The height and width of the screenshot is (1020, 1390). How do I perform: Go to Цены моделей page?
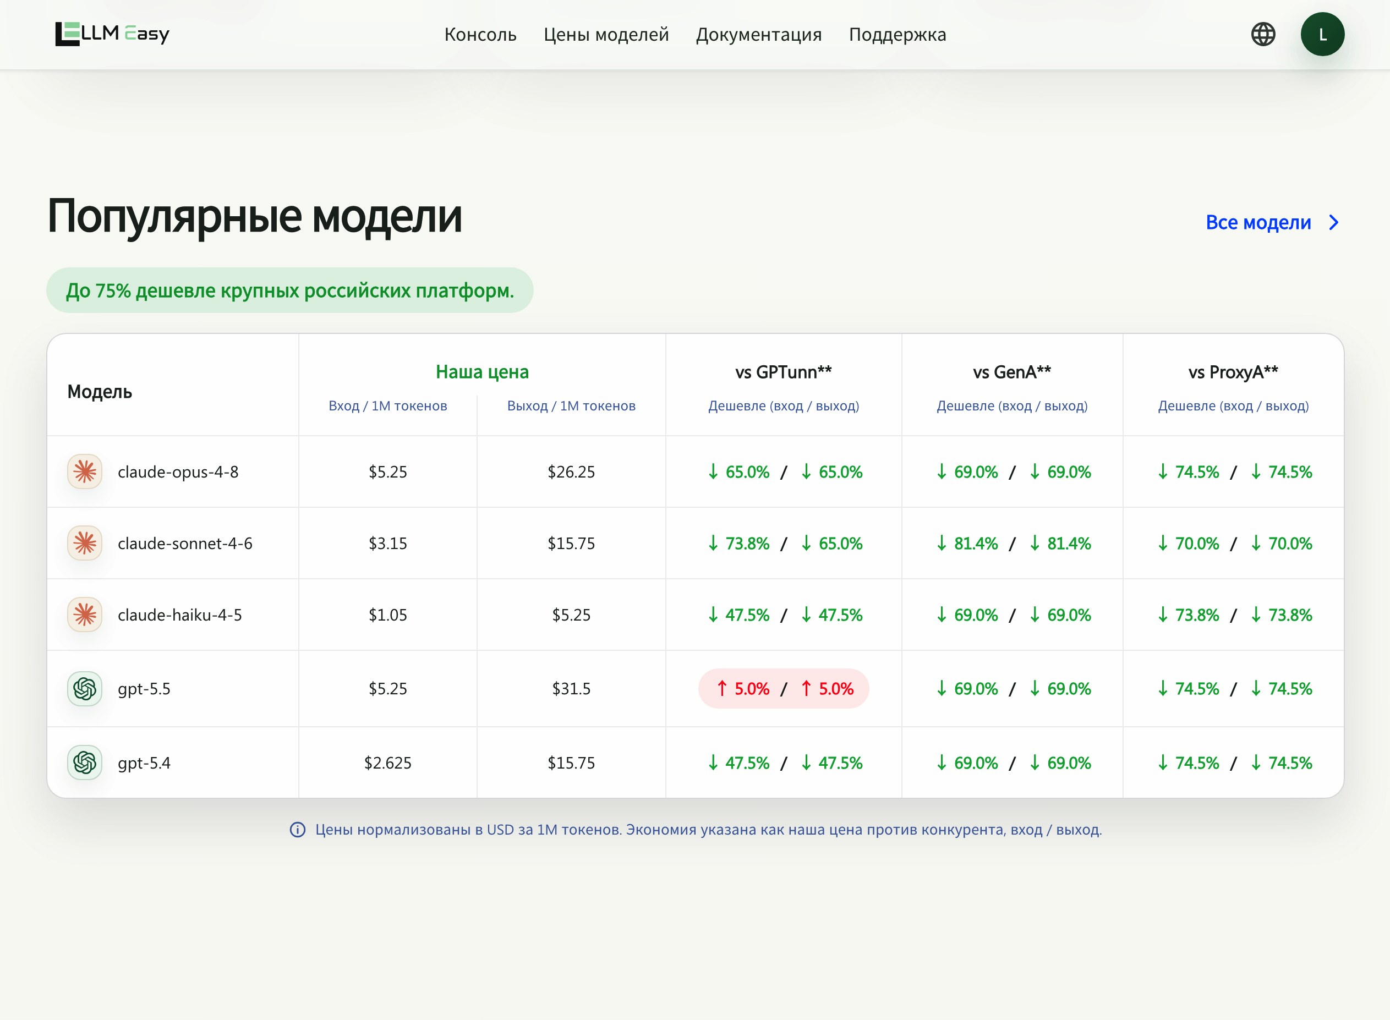tap(606, 35)
